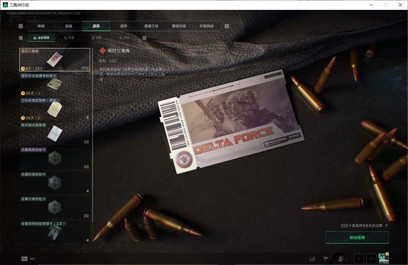Open the 挂饰 tab

pos(124,26)
